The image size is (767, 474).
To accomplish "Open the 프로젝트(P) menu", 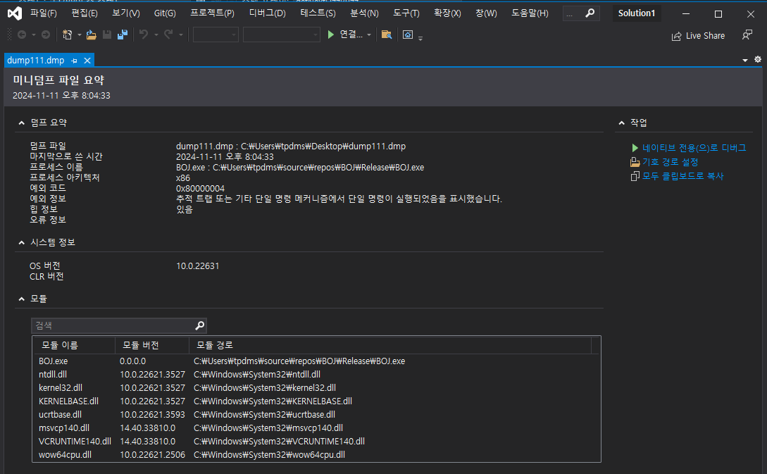I will click(x=212, y=13).
